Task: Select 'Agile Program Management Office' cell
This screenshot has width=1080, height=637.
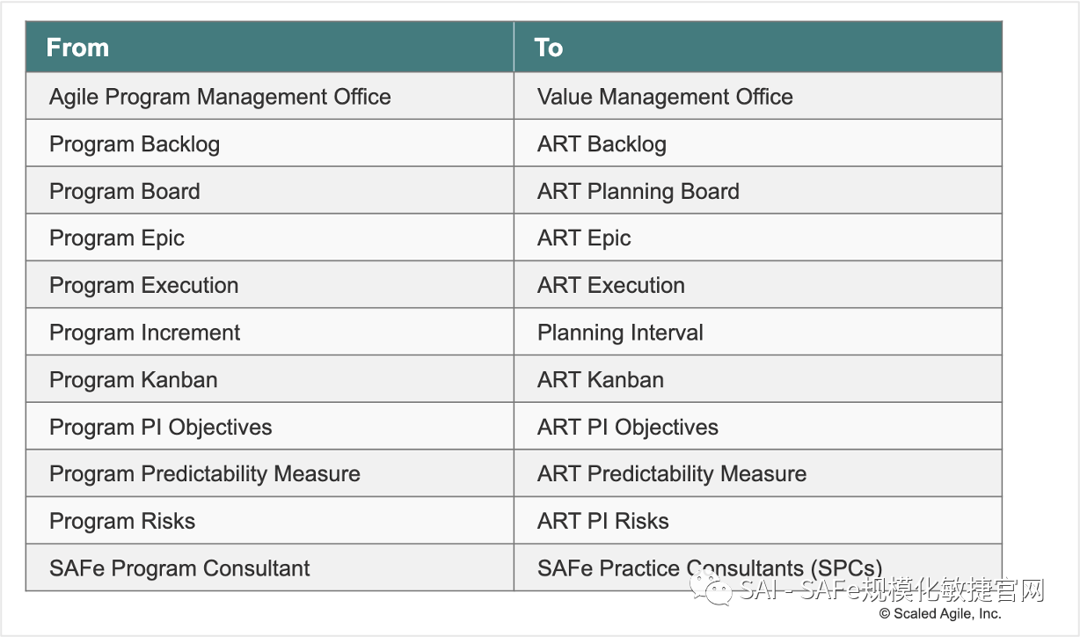Action: point(220,97)
